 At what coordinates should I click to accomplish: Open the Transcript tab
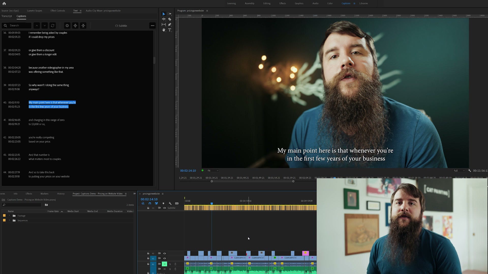(x=7, y=16)
